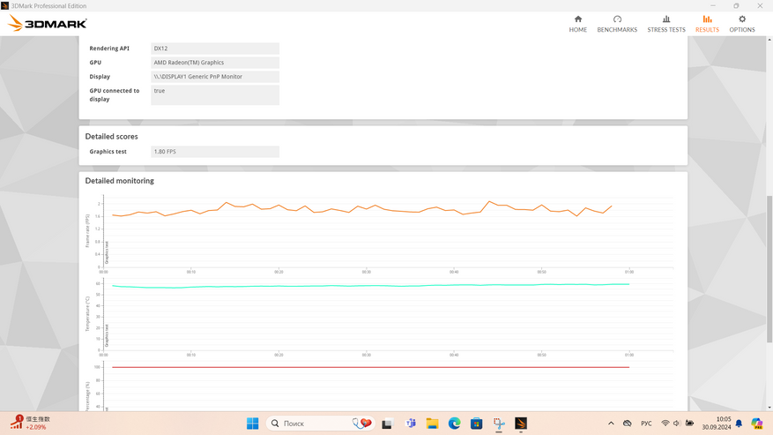The width and height of the screenshot is (773, 435).
Task: Click the Detailed scores heading
Action: point(111,136)
